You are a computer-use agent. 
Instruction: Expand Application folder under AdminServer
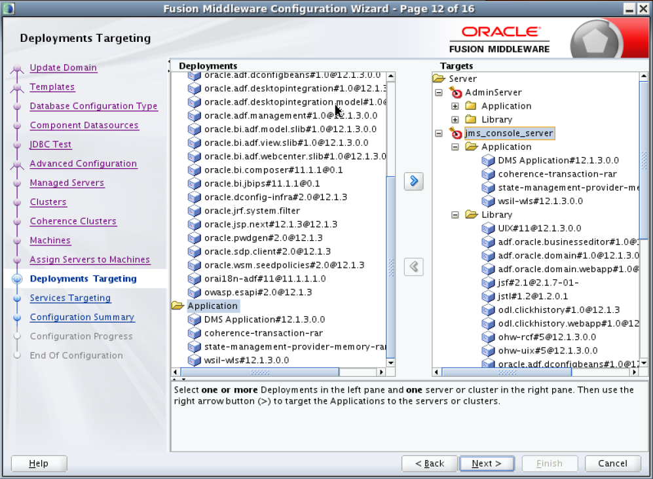tap(455, 106)
